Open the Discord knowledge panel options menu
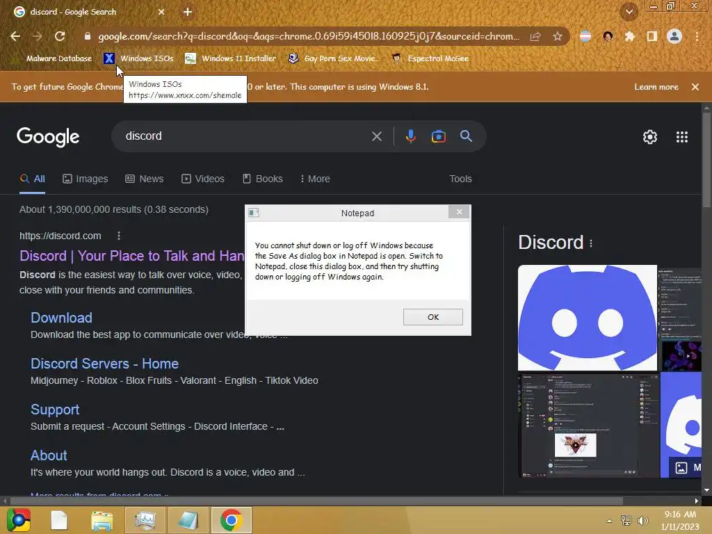712x534 pixels. 591,243
